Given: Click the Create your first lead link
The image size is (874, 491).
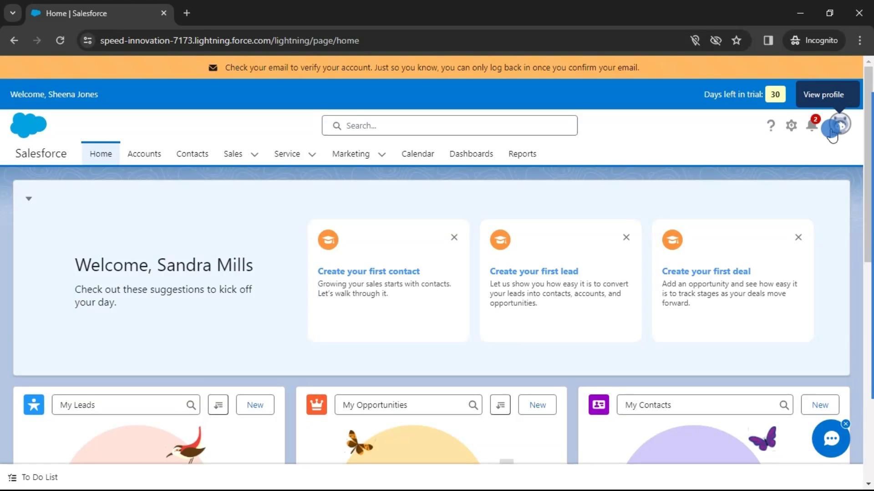Looking at the screenshot, I should (x=534, y=271).
